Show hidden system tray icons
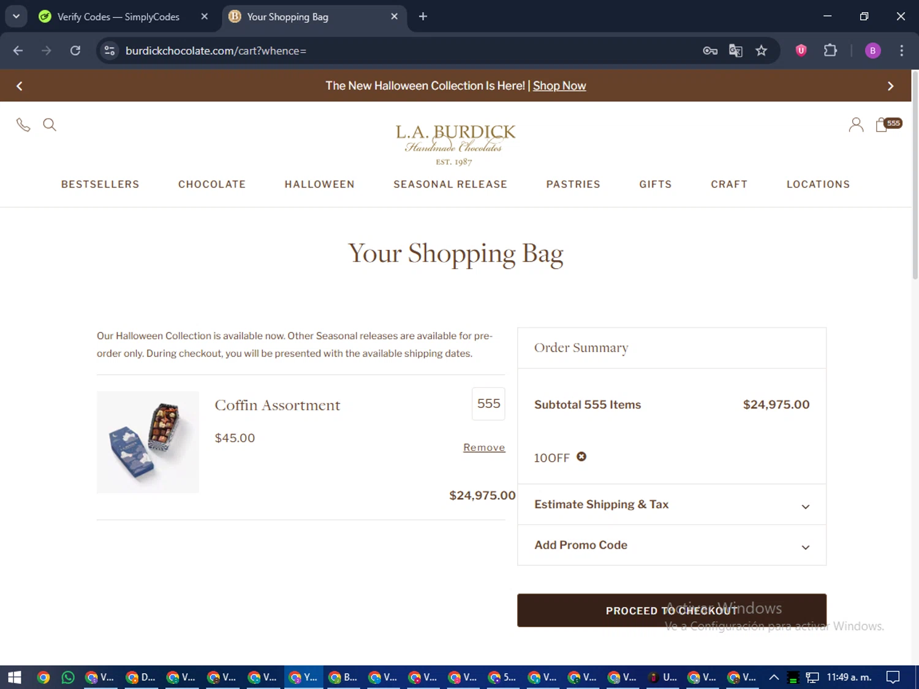The width and height of the screenshot is (919, 689). pos(774,677)
